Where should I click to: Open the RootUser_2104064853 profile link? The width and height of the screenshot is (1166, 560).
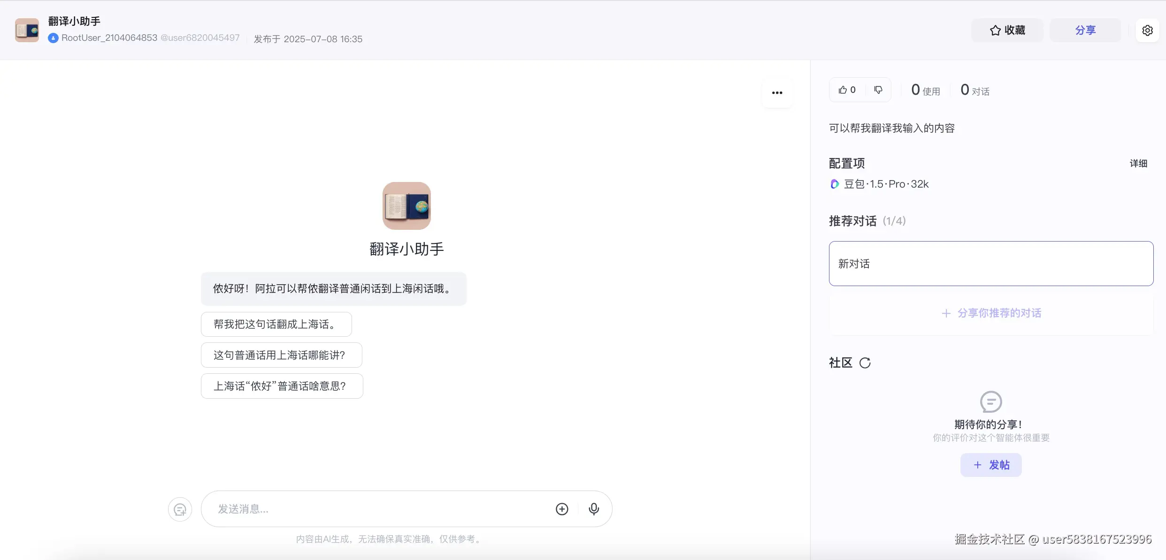coord(109,38)
